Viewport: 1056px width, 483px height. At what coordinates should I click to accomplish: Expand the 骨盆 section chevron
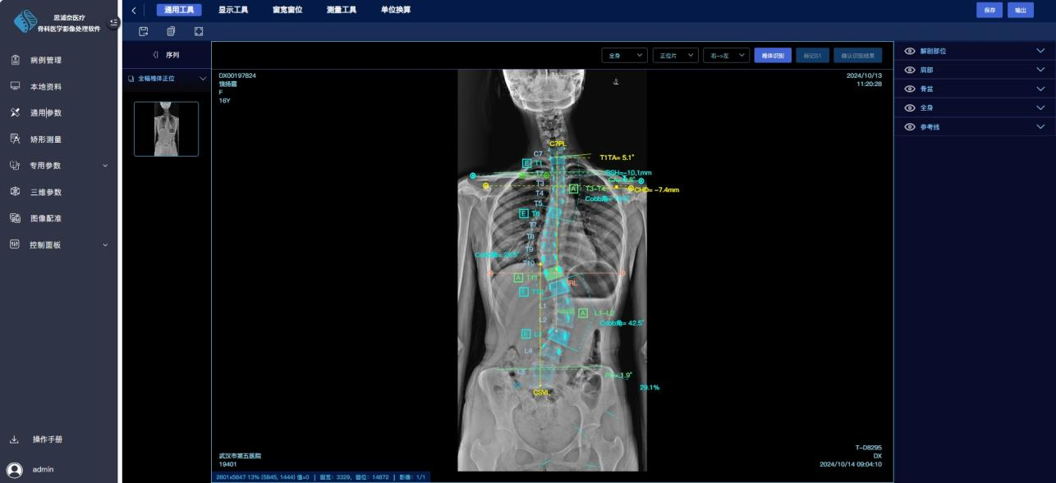[1040, 89]
